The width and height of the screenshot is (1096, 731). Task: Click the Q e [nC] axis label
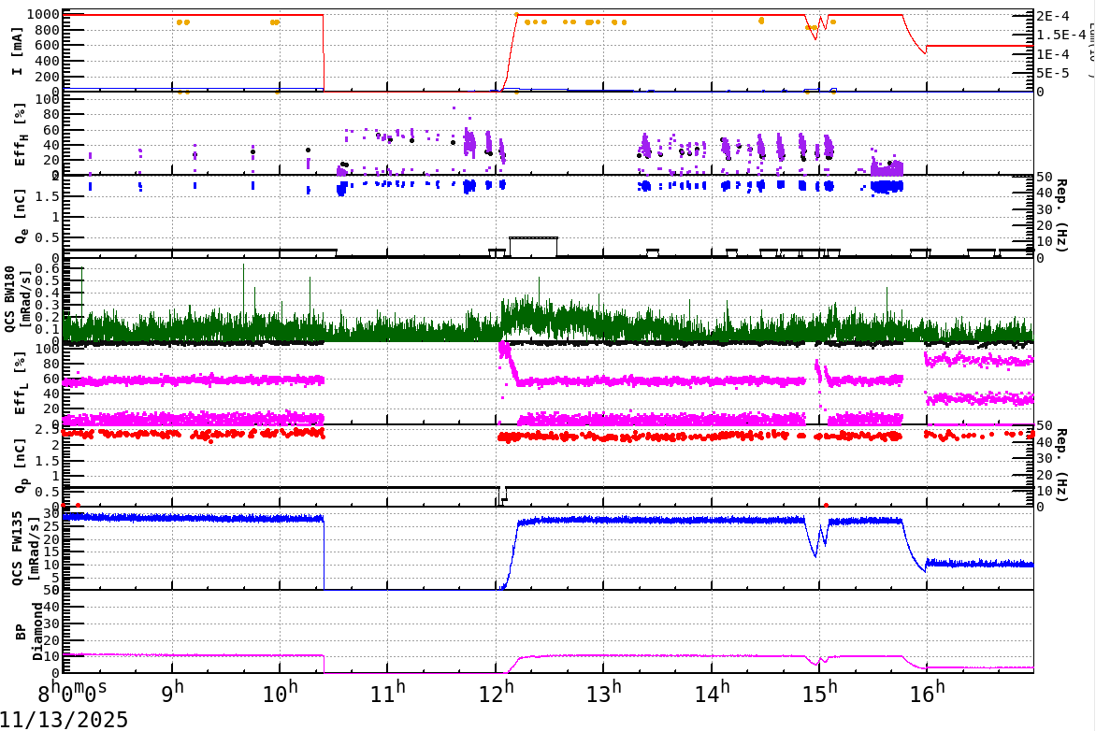point(21,217)
